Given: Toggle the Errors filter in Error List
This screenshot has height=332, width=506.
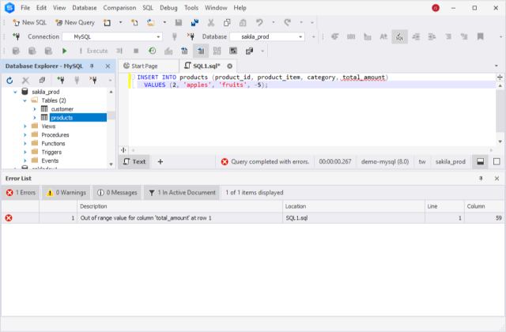Looking at the screenshot, I should tap(21, 192).
